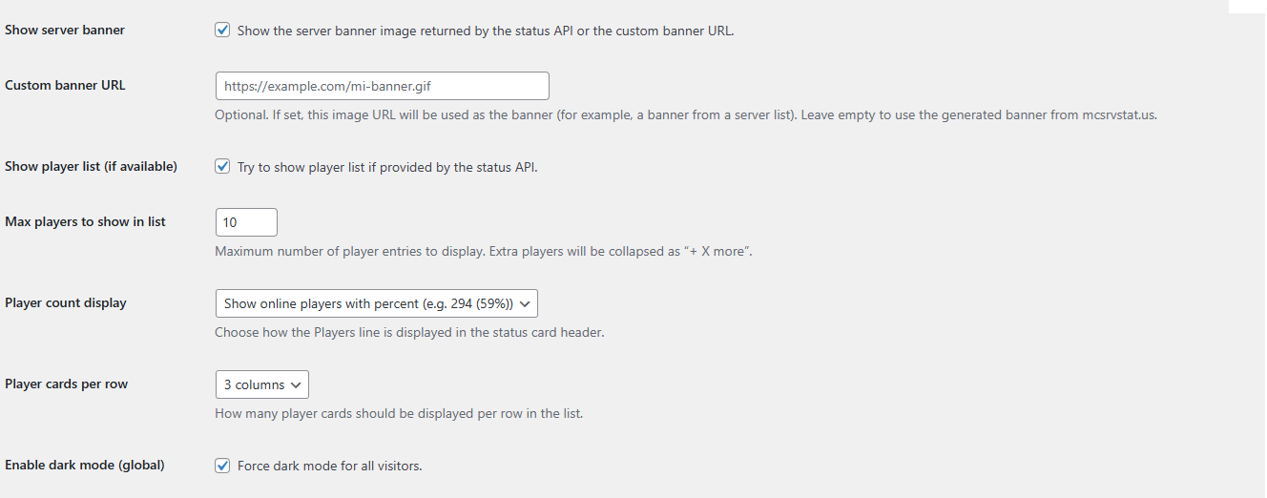Click the 'Player cards per row' label
The width and height of the screenshot is (1267, 498).
pos(66,384)
